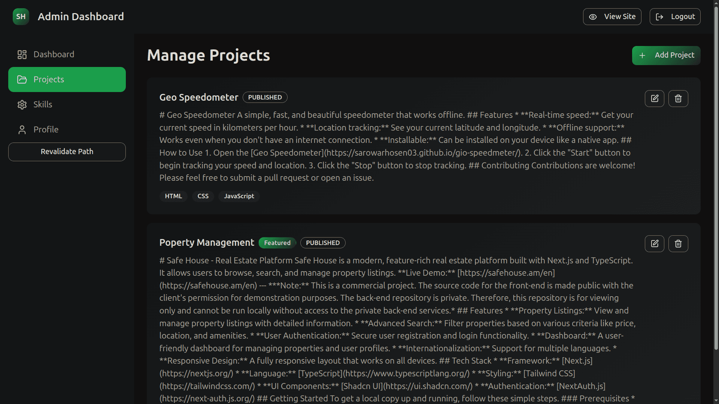This screenshot has height=404, width=719.
Task: Click the Profile user icon
Action: coord(22,130)
